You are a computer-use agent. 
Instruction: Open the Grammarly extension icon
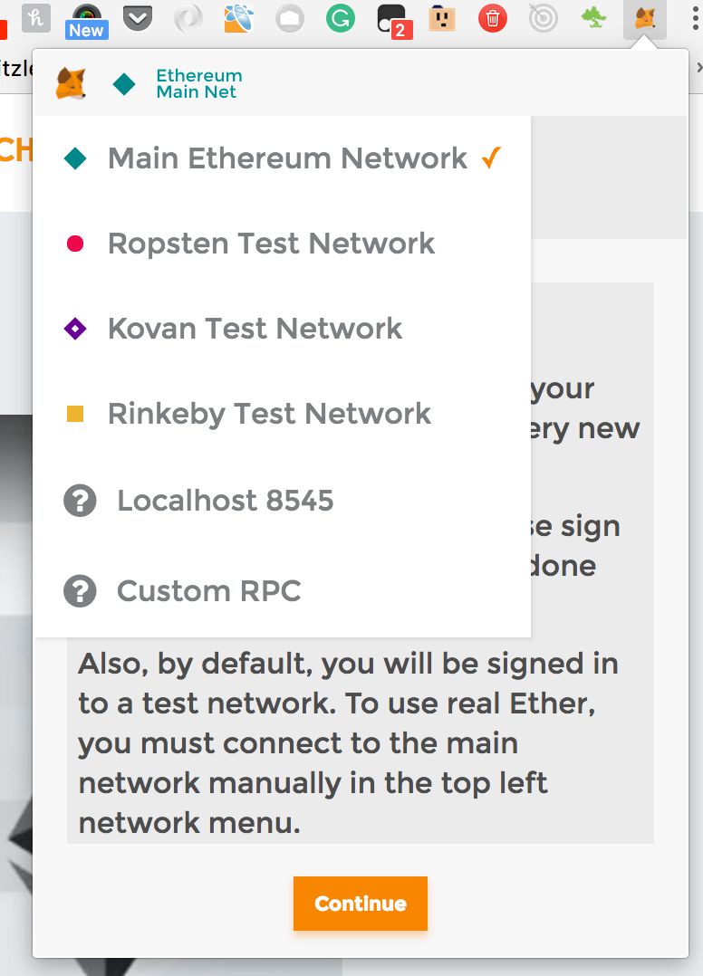click(340, 18)
